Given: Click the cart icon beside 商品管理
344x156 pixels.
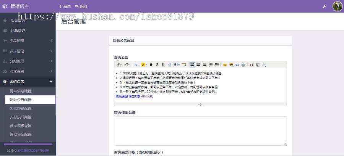Looking at the screenshot, I should click(x=5, y=41).
